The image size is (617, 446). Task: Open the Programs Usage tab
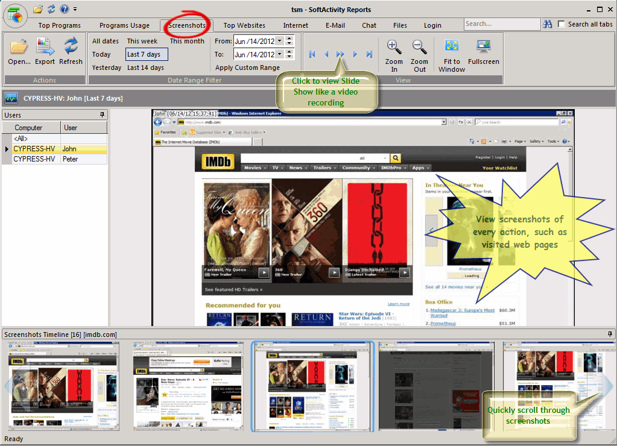point(124,25)
